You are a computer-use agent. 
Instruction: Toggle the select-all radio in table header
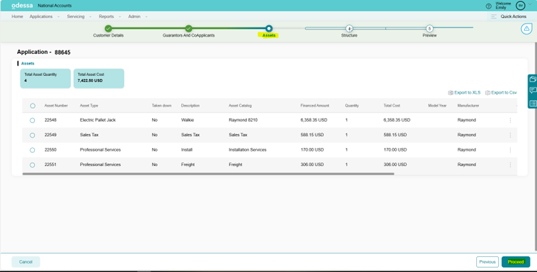tap(32, 105)
